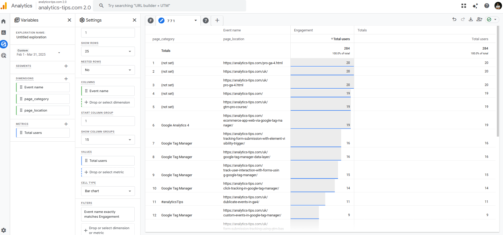Add a new segment
503x235 pixels.
pos(66,66)
